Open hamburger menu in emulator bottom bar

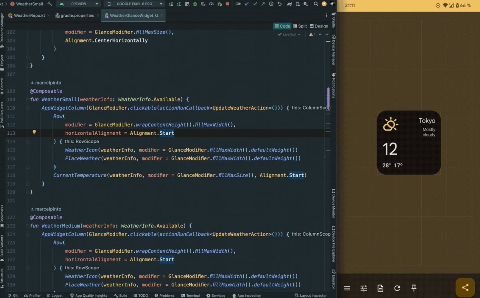click(x=347, y=288)
